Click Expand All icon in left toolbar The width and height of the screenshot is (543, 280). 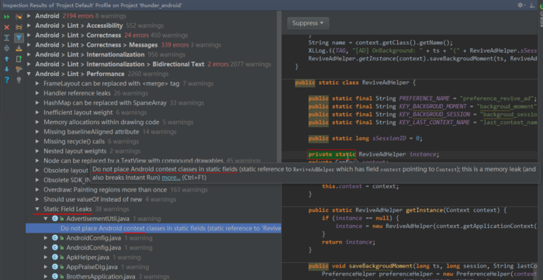tap(6, 38)
